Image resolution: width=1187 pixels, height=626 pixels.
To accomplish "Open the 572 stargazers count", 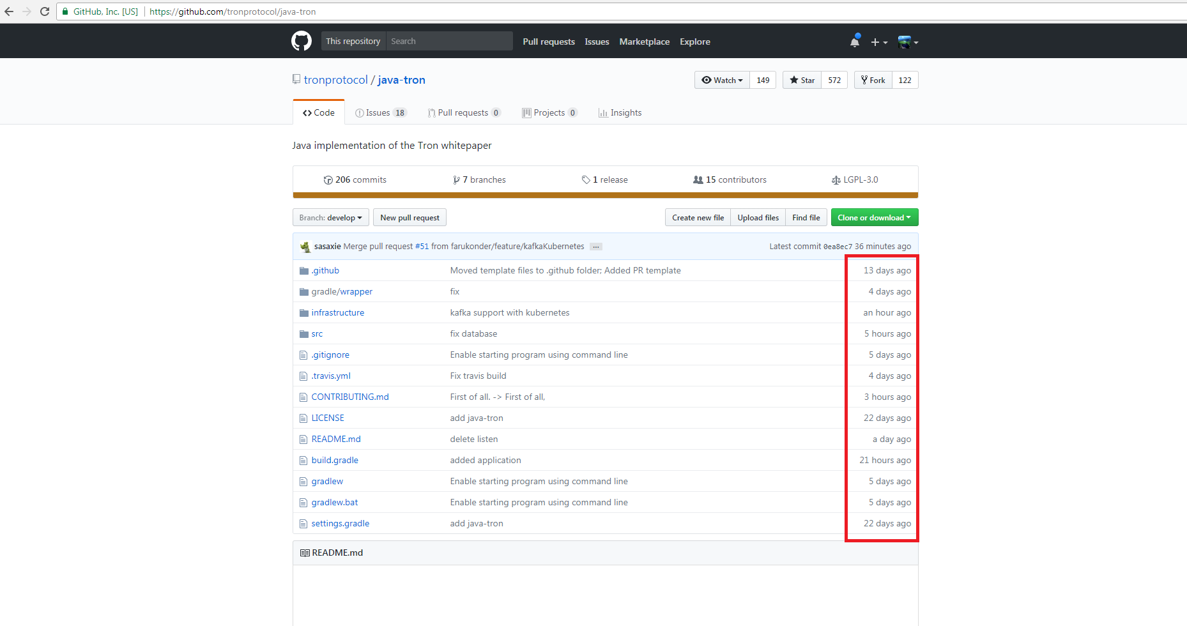I will tap(834, 80).
